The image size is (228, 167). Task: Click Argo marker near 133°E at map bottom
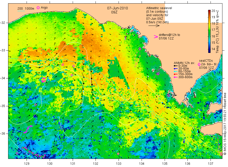point(118,154)
